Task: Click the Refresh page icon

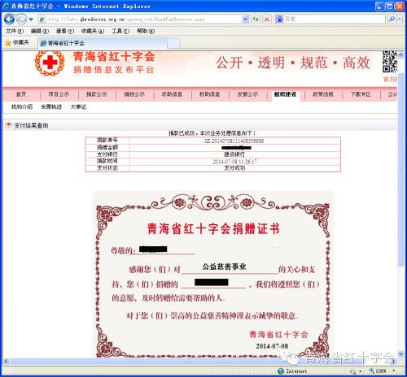Action: pyautogui.click(x=256, y=19)
